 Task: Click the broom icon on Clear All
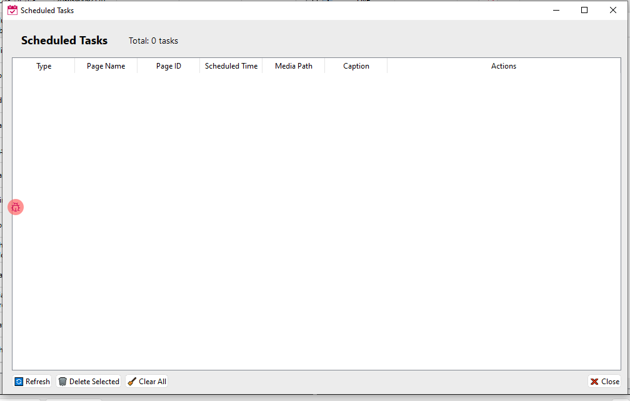click(131, 381)
